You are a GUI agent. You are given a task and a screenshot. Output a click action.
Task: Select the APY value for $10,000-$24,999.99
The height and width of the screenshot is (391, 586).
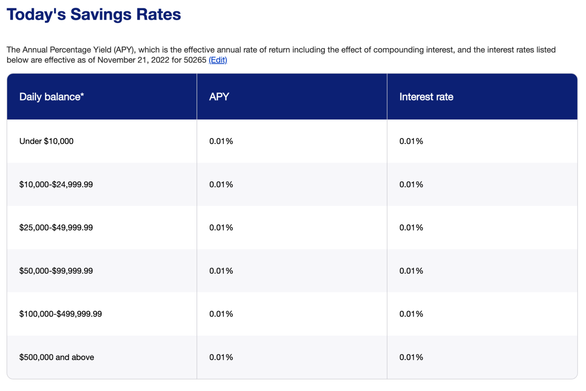221,185
